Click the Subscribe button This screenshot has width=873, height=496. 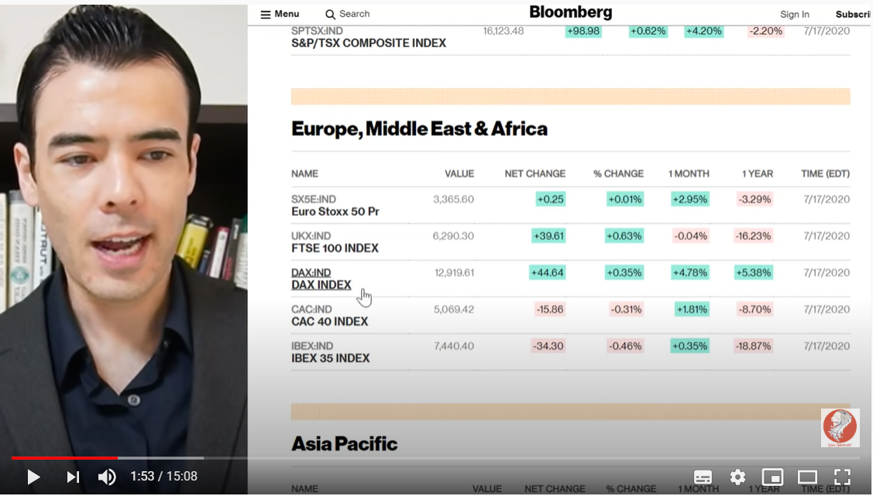click(854, 15)
